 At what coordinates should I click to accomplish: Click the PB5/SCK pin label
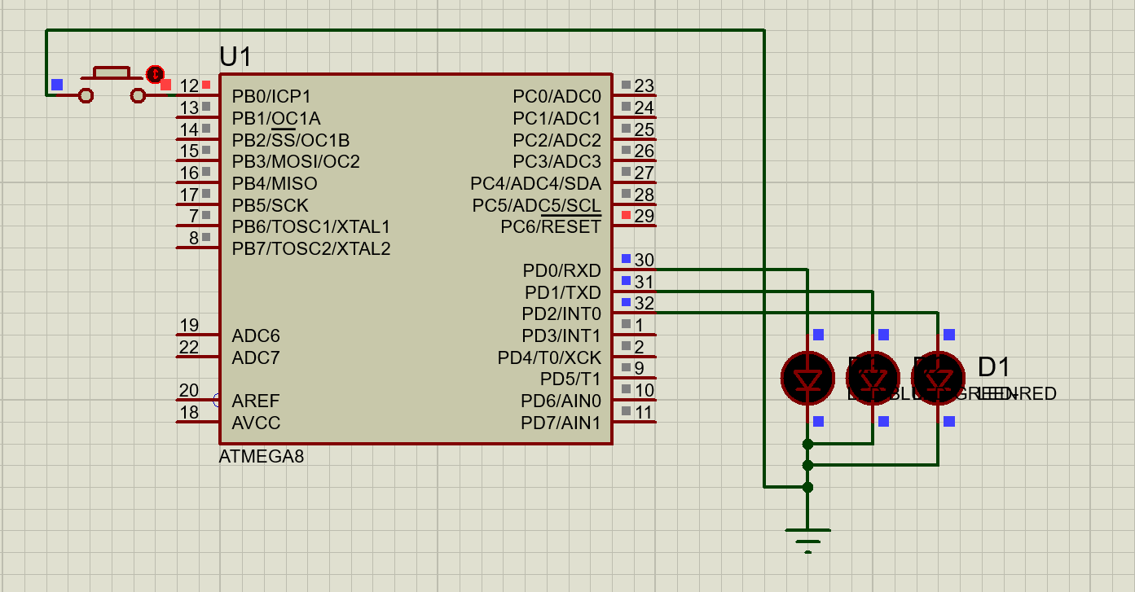271,205
